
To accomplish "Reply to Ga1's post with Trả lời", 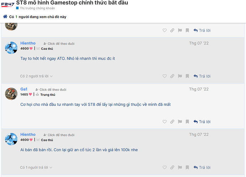I will pyautogui.click(x=202, y=122).
